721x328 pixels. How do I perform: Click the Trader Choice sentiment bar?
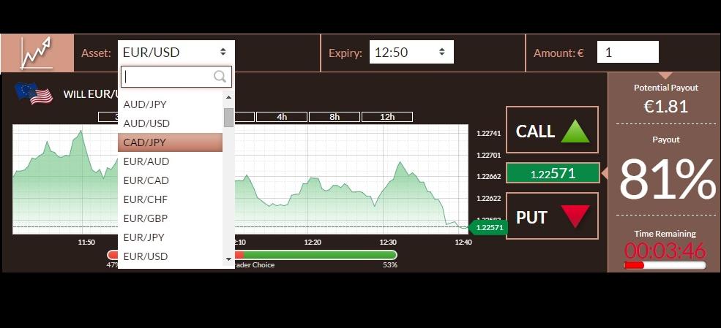coord(252,255)
